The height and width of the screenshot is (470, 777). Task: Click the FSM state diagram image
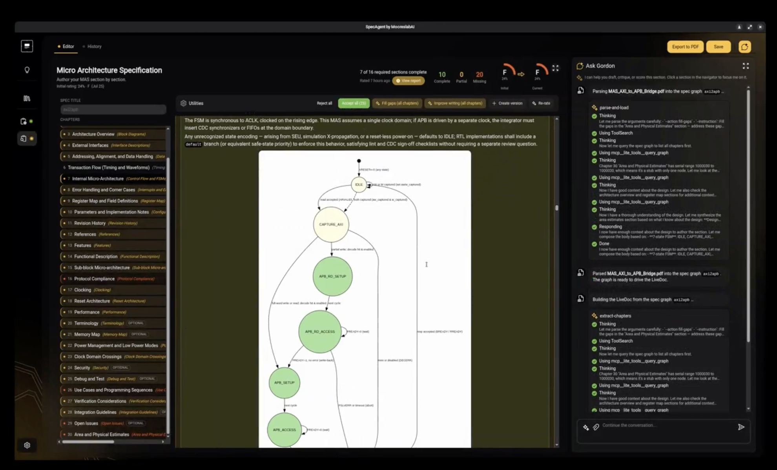click(x=365, y=299)
